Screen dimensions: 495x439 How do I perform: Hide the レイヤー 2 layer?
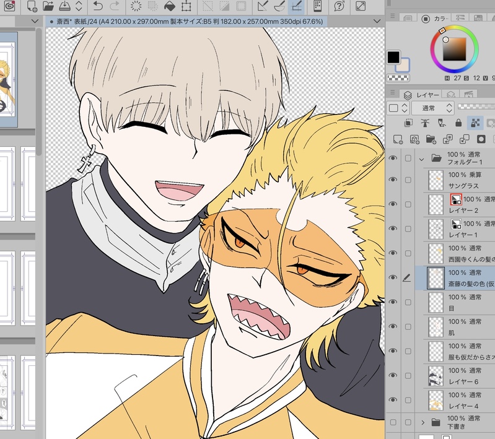(393, 204)
